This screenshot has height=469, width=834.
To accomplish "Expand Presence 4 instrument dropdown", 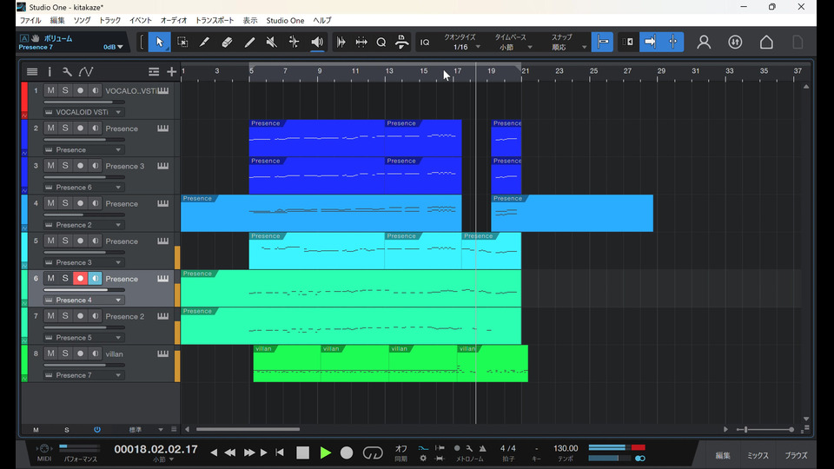I will pyautogui.click(x=118, y=300).
